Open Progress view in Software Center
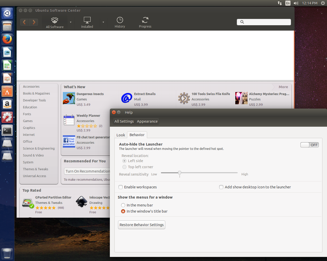Image resolution: width=327 pixels, height=261 pixels. (x=145, y=22)
